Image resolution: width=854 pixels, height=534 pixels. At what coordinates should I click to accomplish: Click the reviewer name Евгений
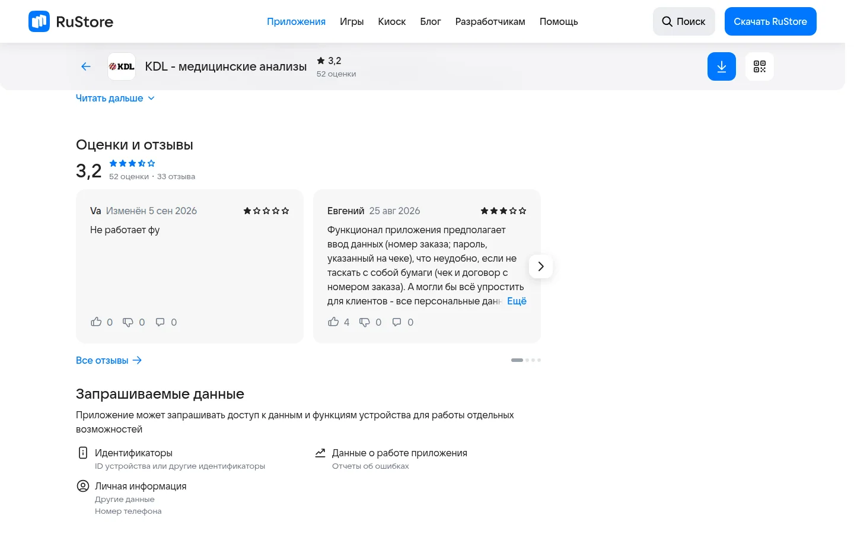[x=346, y=211]
